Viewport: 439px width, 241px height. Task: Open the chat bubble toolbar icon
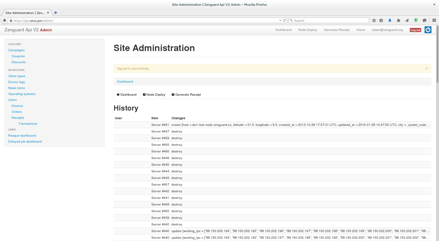pyautogui.click(x=424, y=20)
